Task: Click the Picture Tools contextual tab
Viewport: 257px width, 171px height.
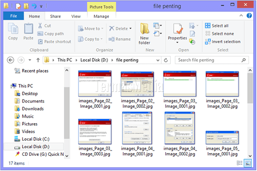Action: coord(101,7)
